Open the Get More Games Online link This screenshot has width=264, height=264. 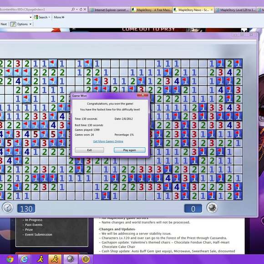(x=108, y=141)
